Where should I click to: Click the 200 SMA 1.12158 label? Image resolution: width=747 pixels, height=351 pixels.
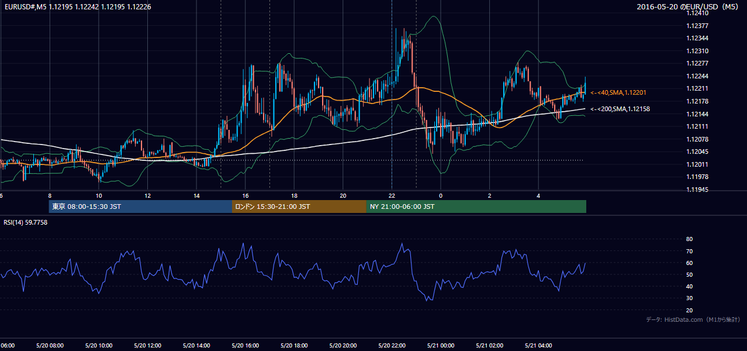620,109
